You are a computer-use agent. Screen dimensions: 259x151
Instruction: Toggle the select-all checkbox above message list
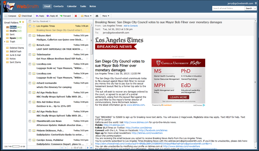point(30,21)
